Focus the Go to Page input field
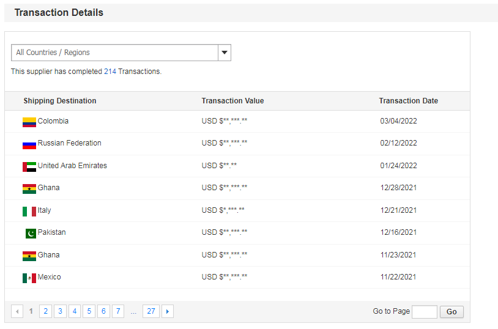The width and height of the screenshot is (498, 329). tap(424, 312)
